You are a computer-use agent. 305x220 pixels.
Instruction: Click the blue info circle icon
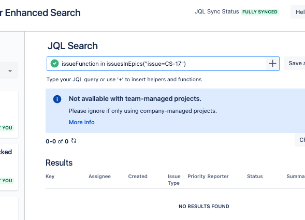pyautogui.click(x=57, y=99)
